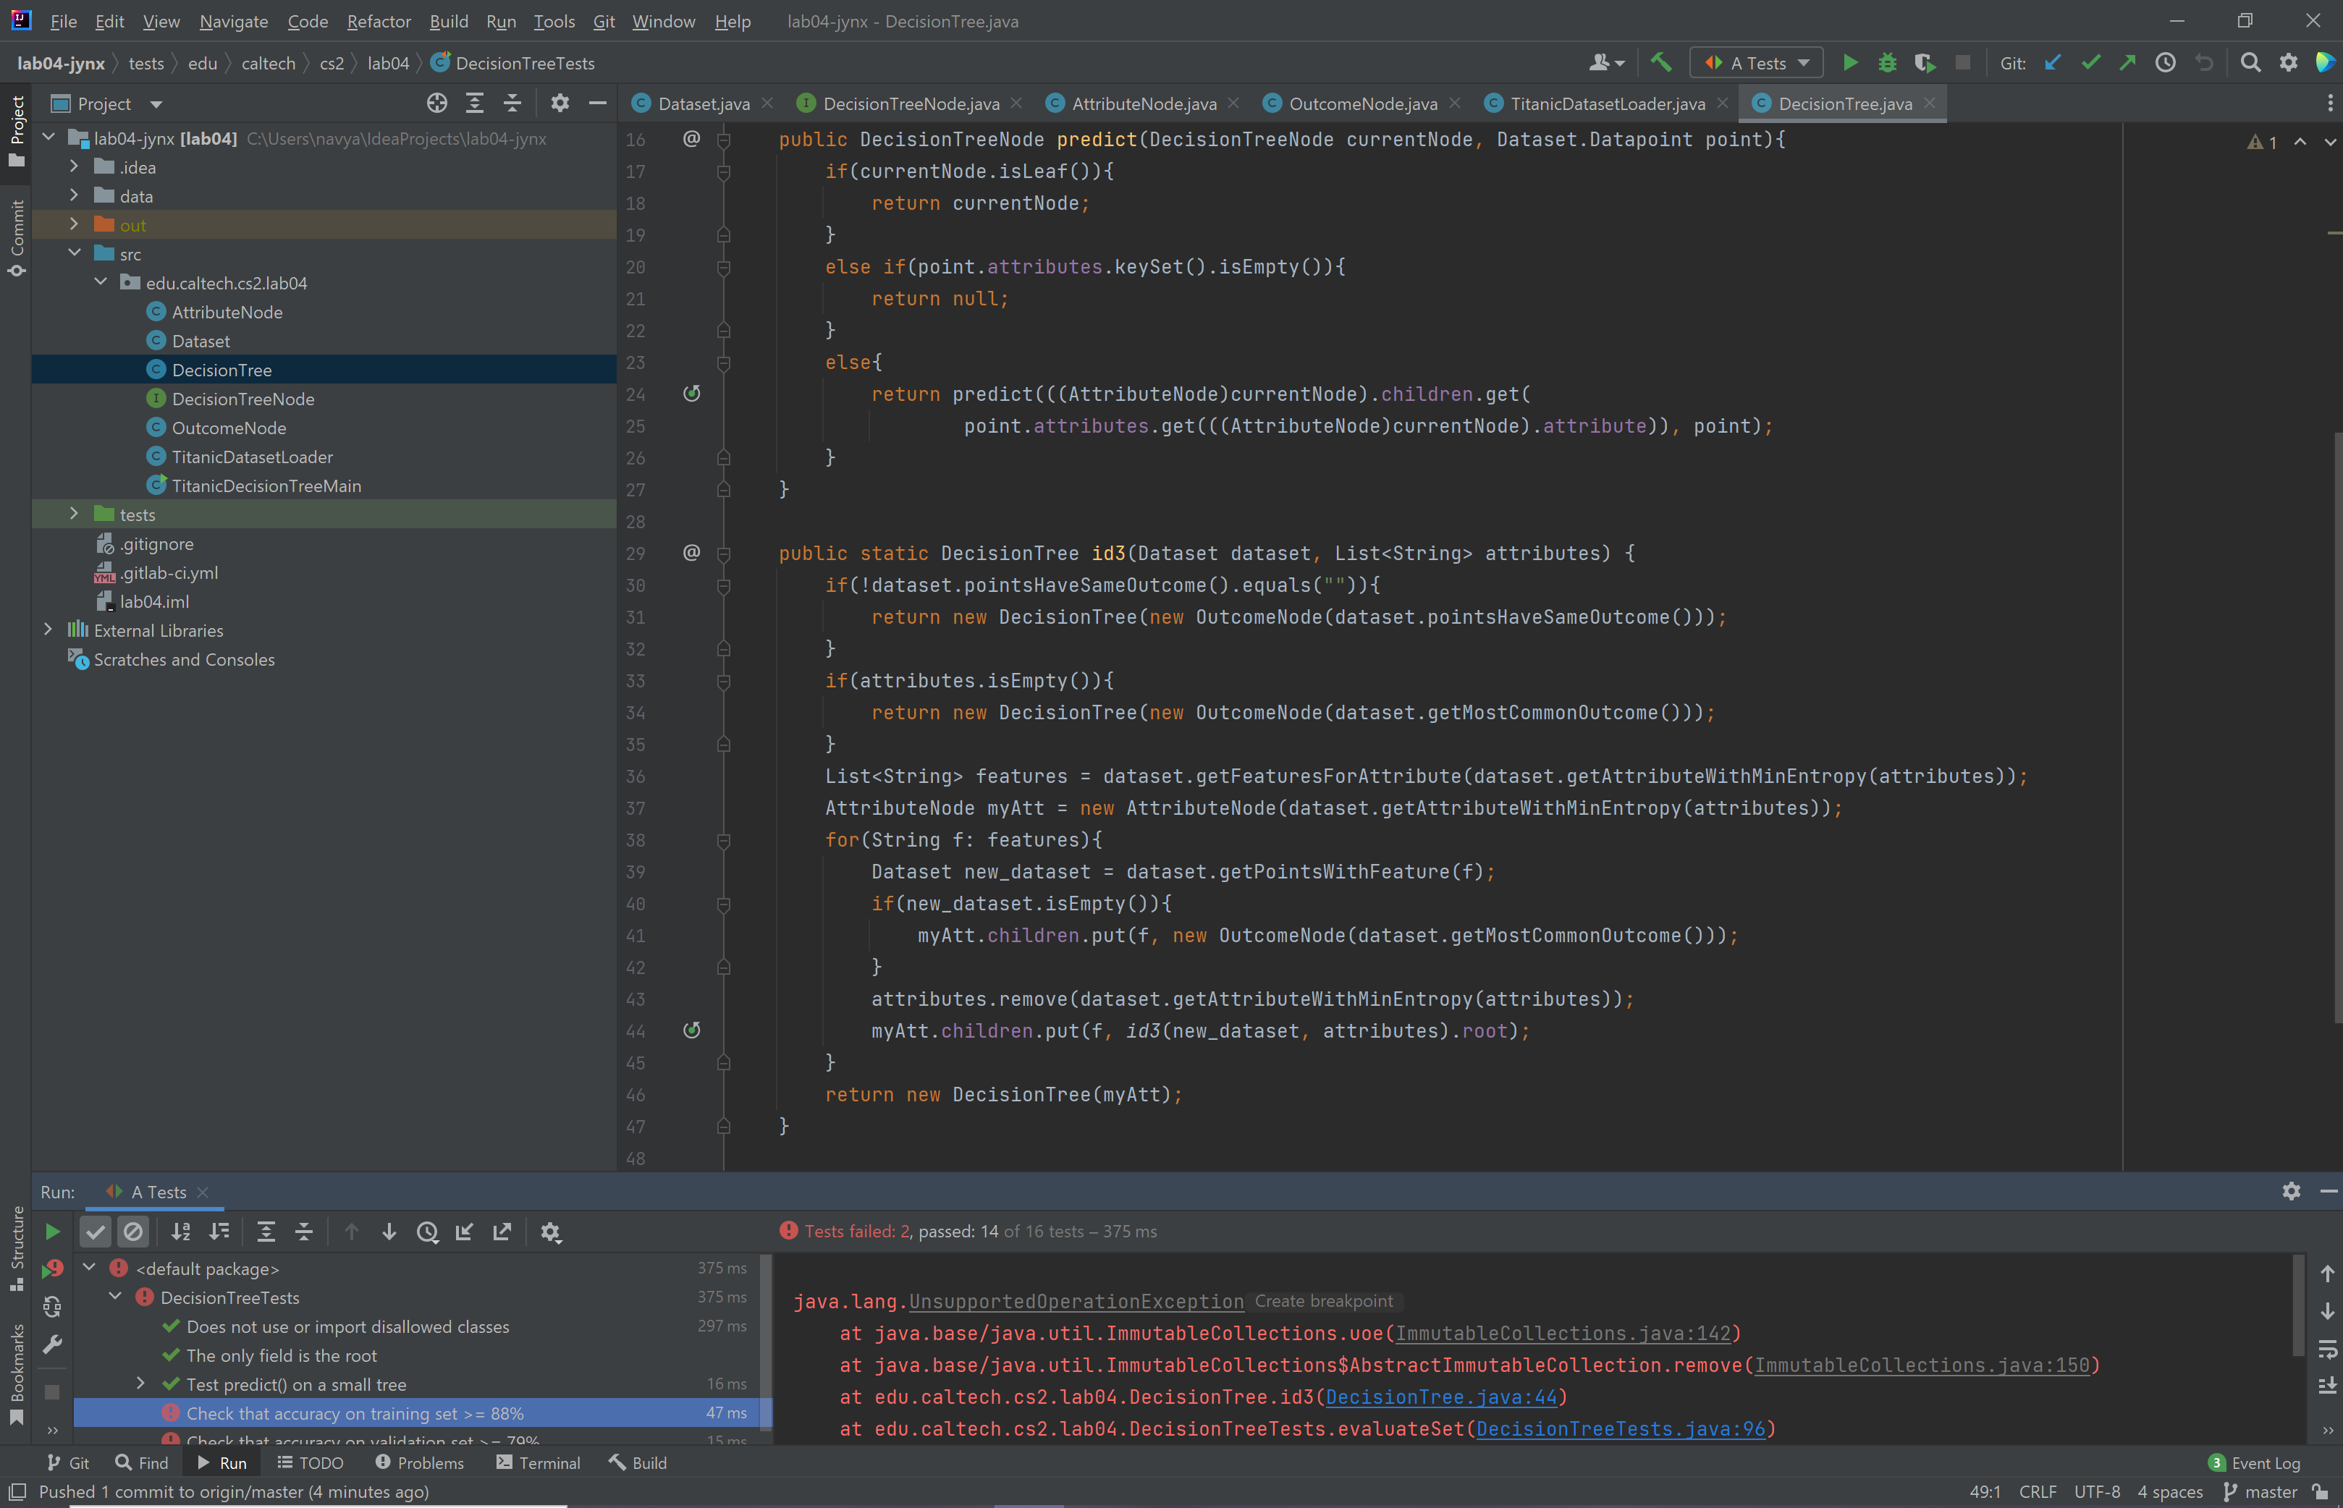Click the Debug bug icon in toolbar
Image resolution: width=2343 pixels, height=1508 pixels.
coord(1886,63)
